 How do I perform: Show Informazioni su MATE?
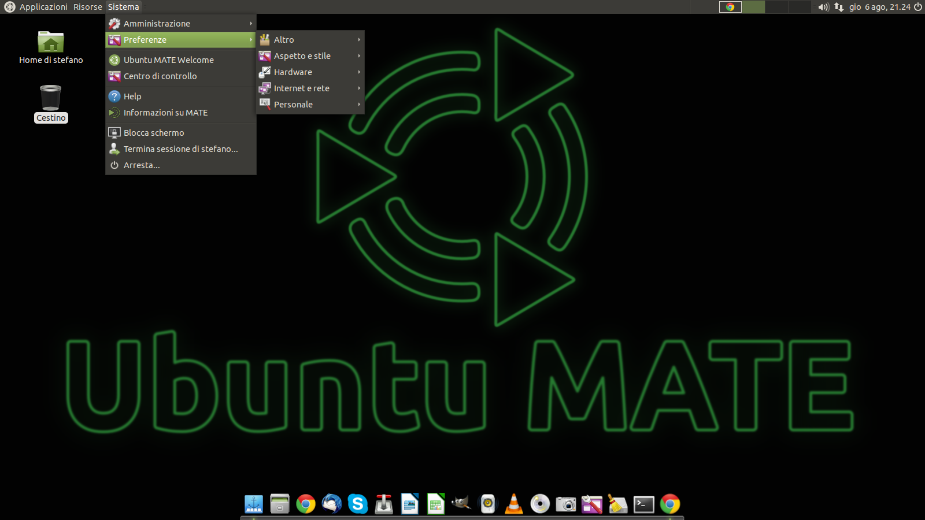click(181, 113)
